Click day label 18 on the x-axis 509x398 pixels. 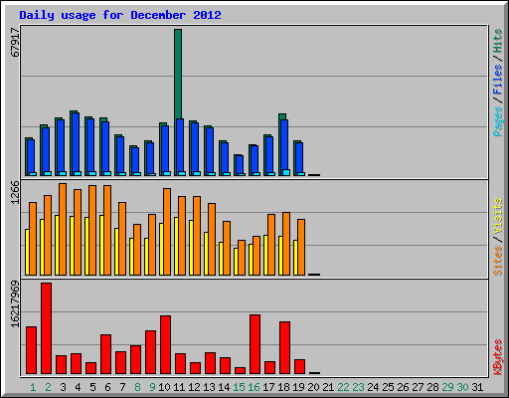[283, 387]
